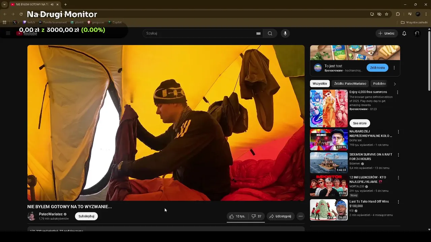Click the Utwórz create button
This screenshot has height=242, width=431.
[387, 33]
